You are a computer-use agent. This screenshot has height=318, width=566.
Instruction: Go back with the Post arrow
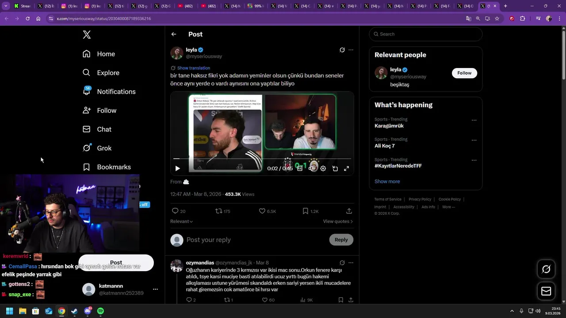click(174, 34)
